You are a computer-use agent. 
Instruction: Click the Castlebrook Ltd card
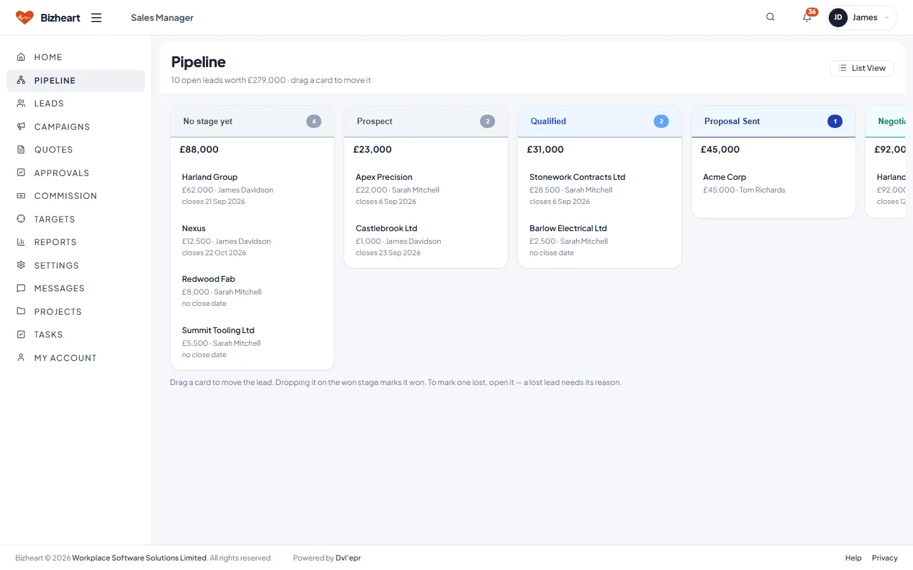[x=425, y=240]
